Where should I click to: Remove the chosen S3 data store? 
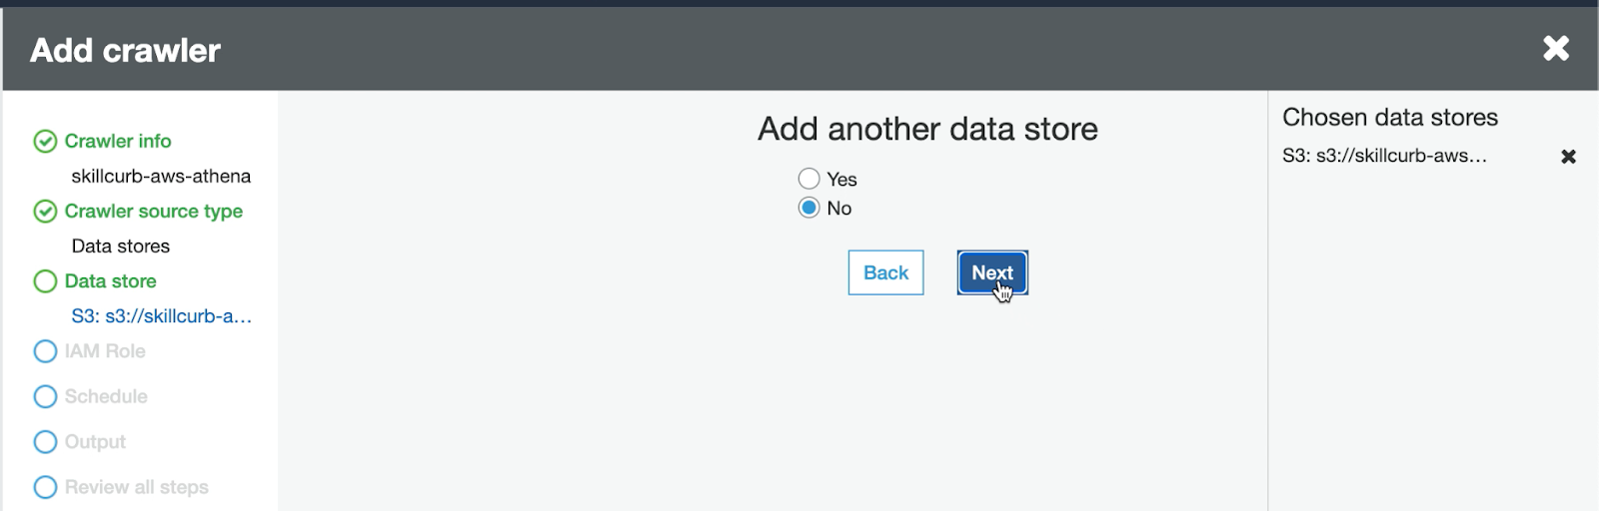(1568, 157)
